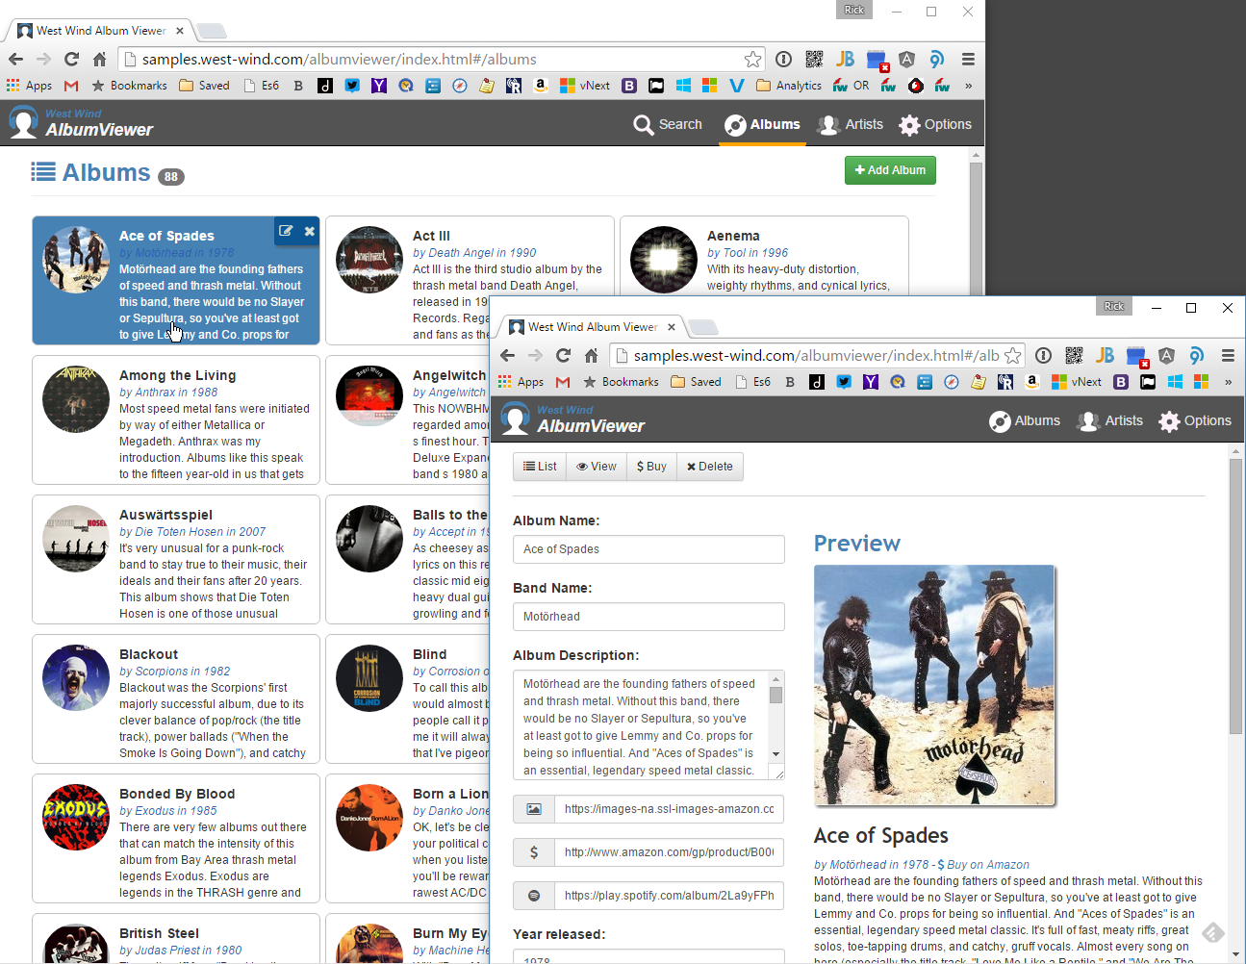Screen dimensions: 1246x964
Task: Click Amazon URL input field
Action: coord(669,852)
